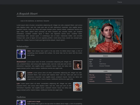The image size is (140, 105).
Task: Open the Instagram link
Action: [x=109, y=81]
